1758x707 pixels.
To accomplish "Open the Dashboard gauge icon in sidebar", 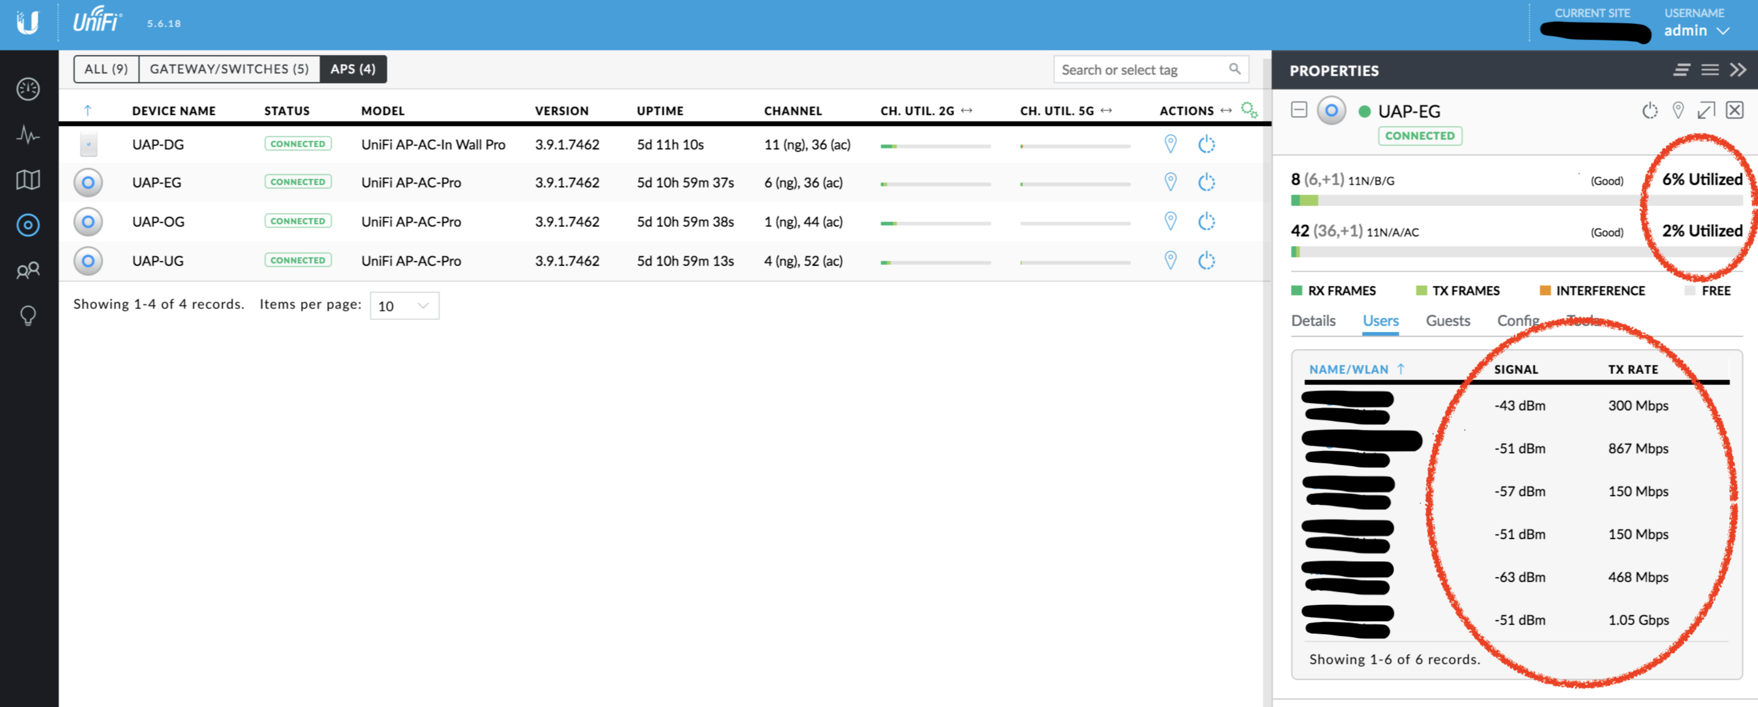I will click(x=28, y=89).
